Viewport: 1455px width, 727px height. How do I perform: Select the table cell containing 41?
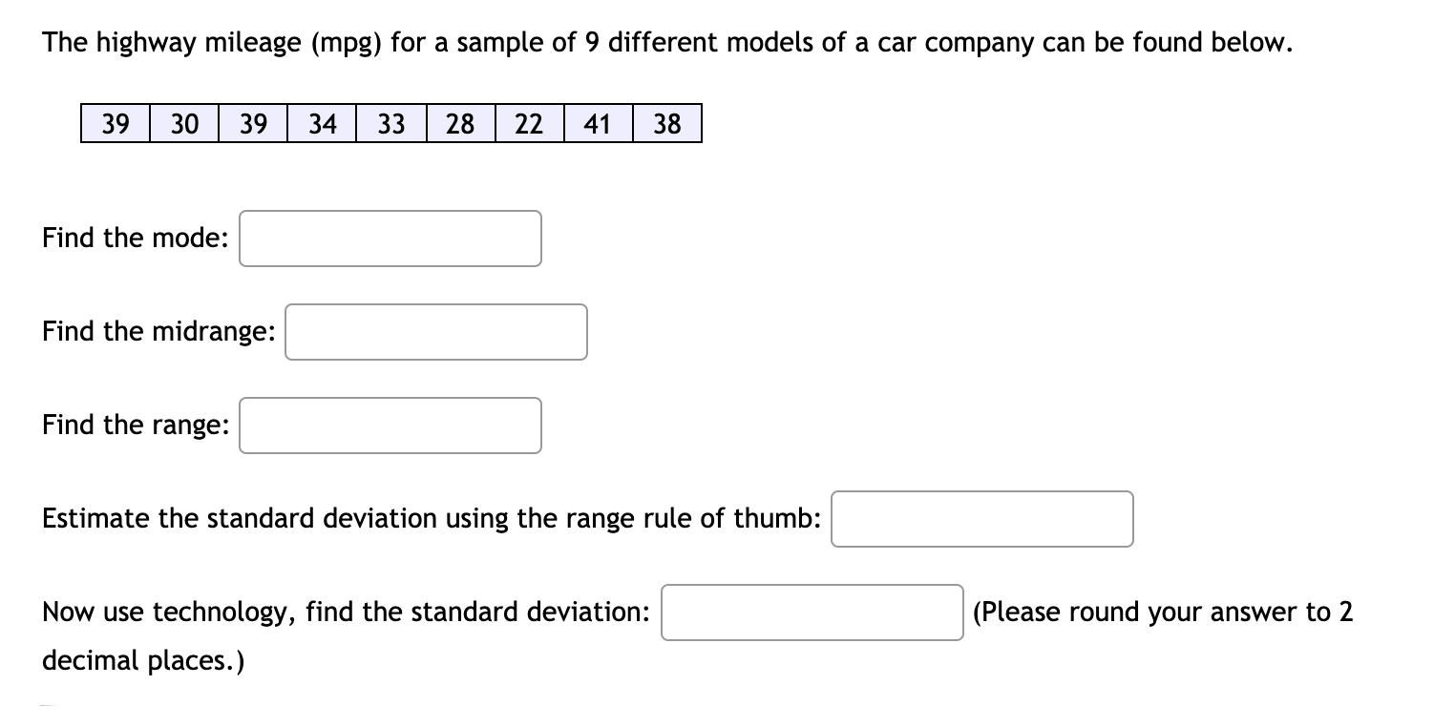tap(596, 123)
